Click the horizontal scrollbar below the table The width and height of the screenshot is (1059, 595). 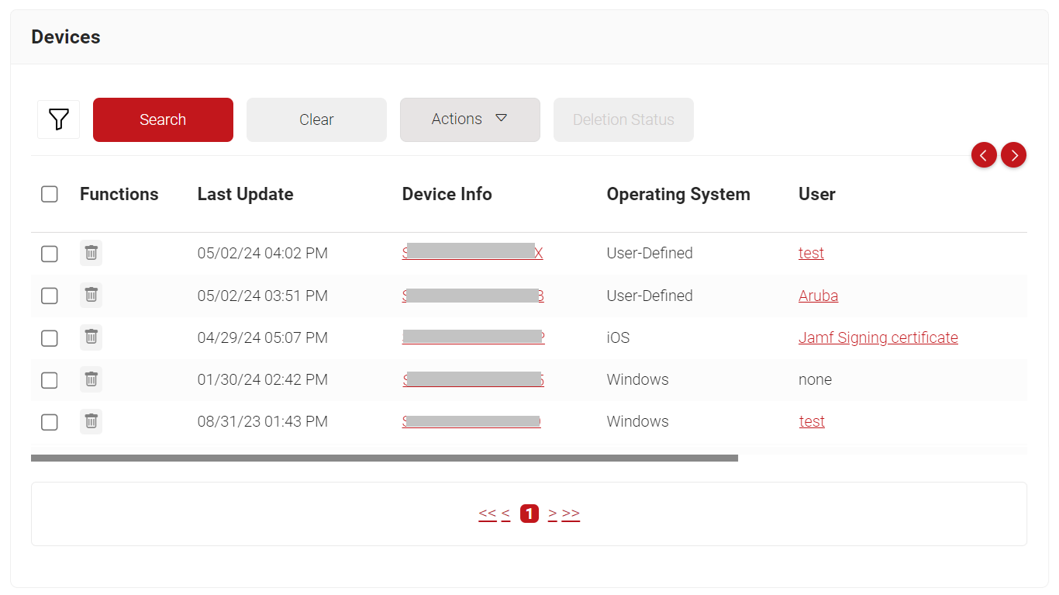(x=384, y=458)
